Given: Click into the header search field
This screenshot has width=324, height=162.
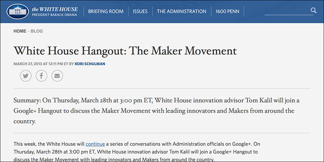Looking at the screenshot, I should point(286,11).
